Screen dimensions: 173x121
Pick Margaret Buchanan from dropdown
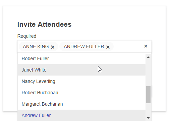pyautogui.click(x=81, y=104)
